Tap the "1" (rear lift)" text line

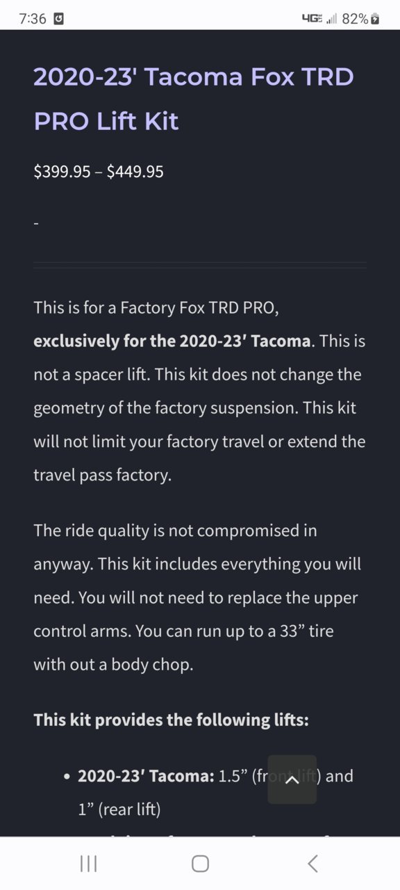pyautogui.click(x=119, y=809)
